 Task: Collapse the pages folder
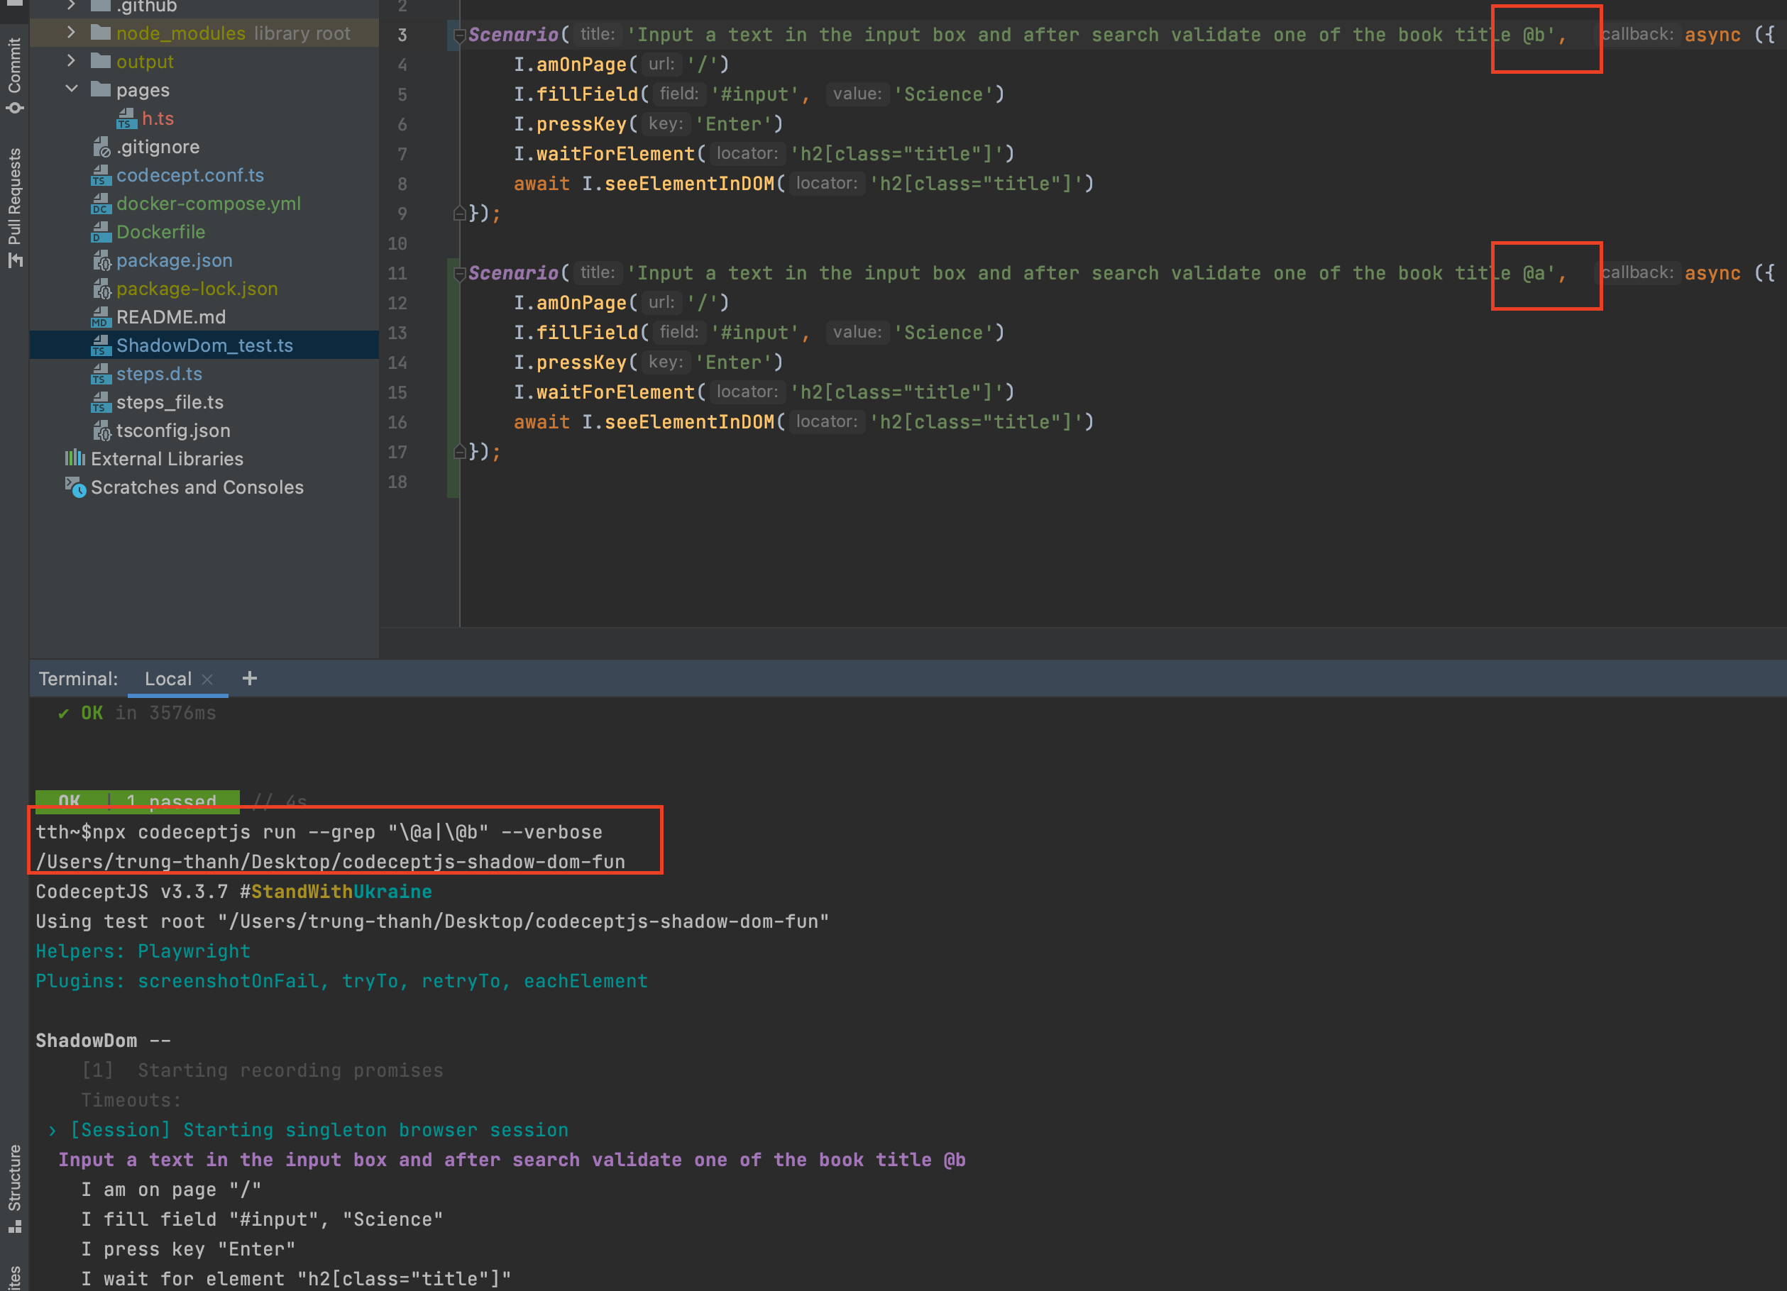click(72, 89)
